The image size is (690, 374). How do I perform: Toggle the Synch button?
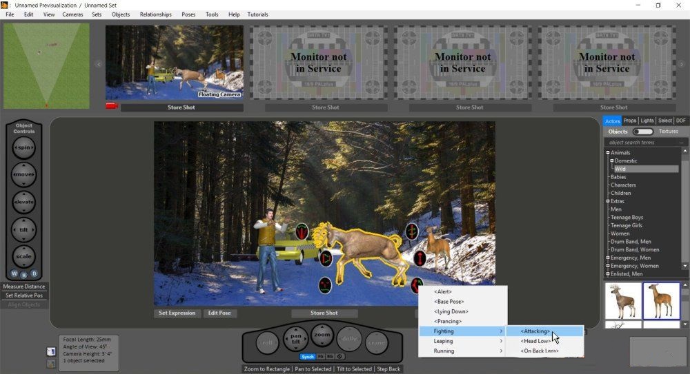pyautogui.click(x=308, y=357)
